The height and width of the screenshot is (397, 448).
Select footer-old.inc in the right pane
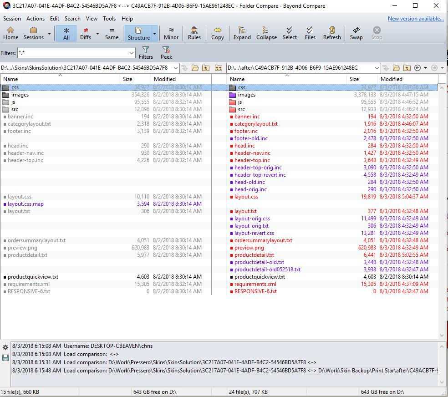tap(251, 138)
